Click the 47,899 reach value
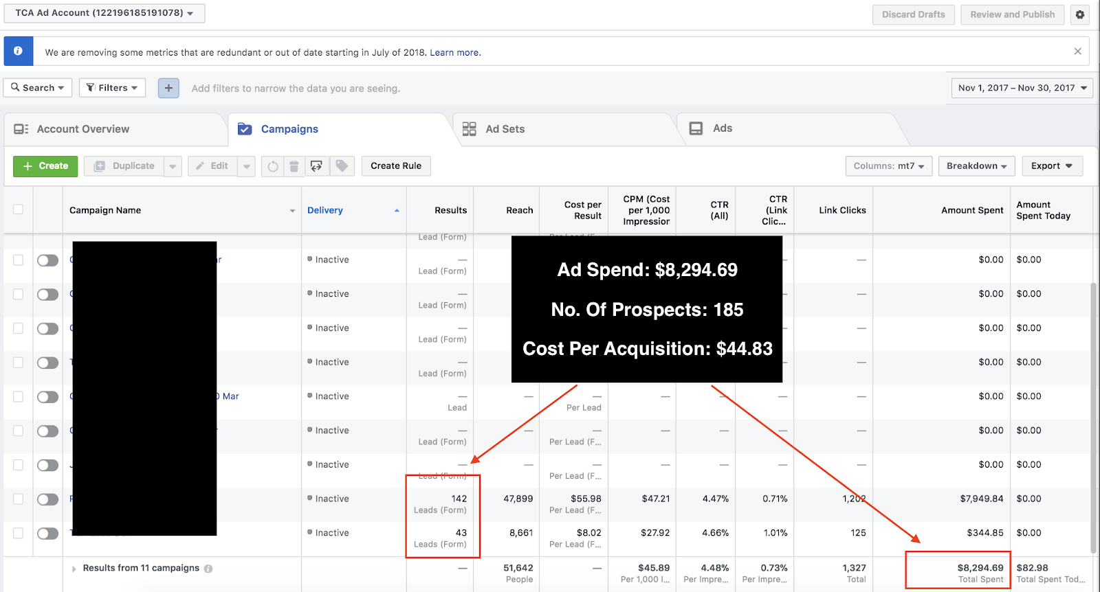 pyautogui.click(x=518, y=499)
